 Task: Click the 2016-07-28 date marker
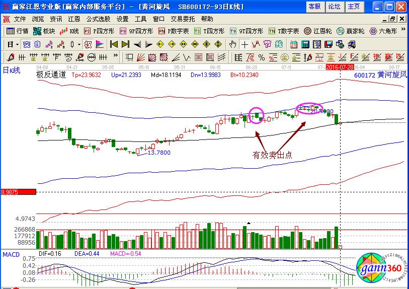tap(340, 66)
